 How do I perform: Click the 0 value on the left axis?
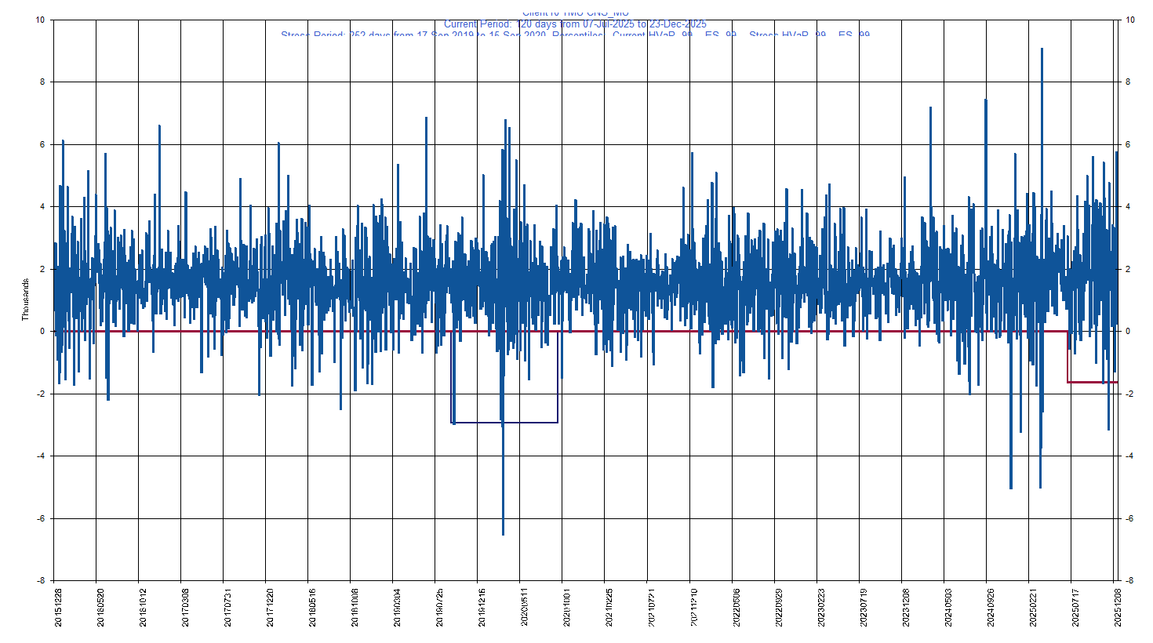[42, 332]
